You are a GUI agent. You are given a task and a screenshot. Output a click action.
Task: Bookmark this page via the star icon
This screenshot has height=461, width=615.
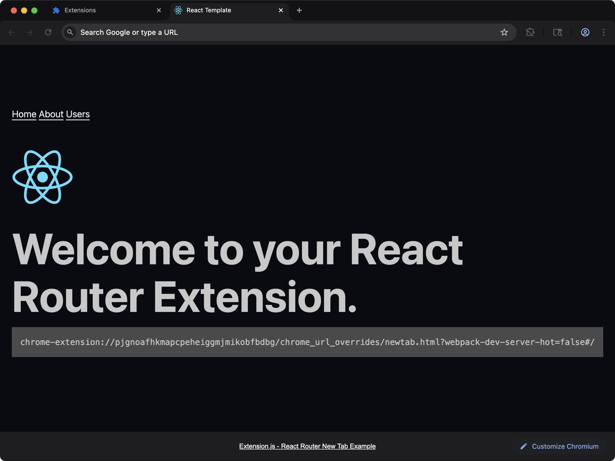coord(504,32)
